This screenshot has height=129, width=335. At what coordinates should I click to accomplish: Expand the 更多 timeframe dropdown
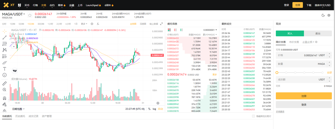tap(84, 24)
